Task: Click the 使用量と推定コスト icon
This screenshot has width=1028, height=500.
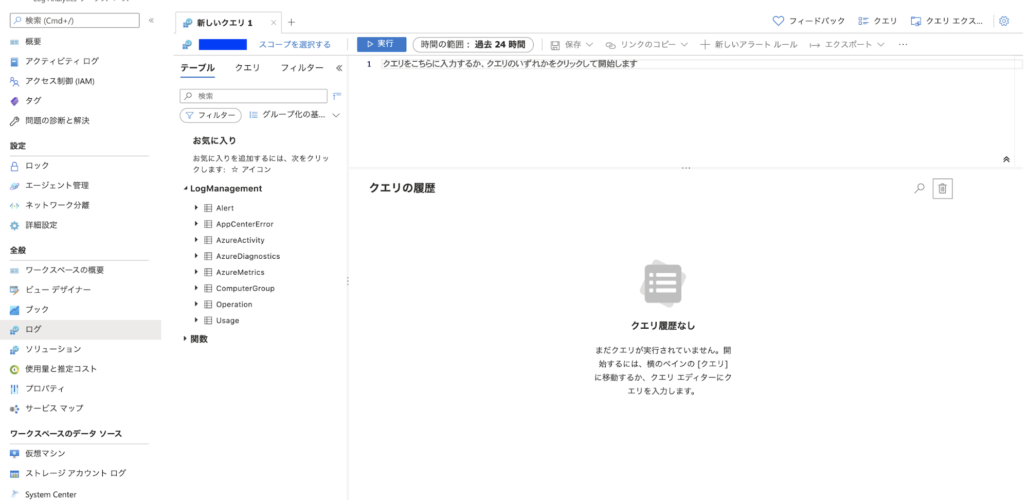Action: coord(14,369)
